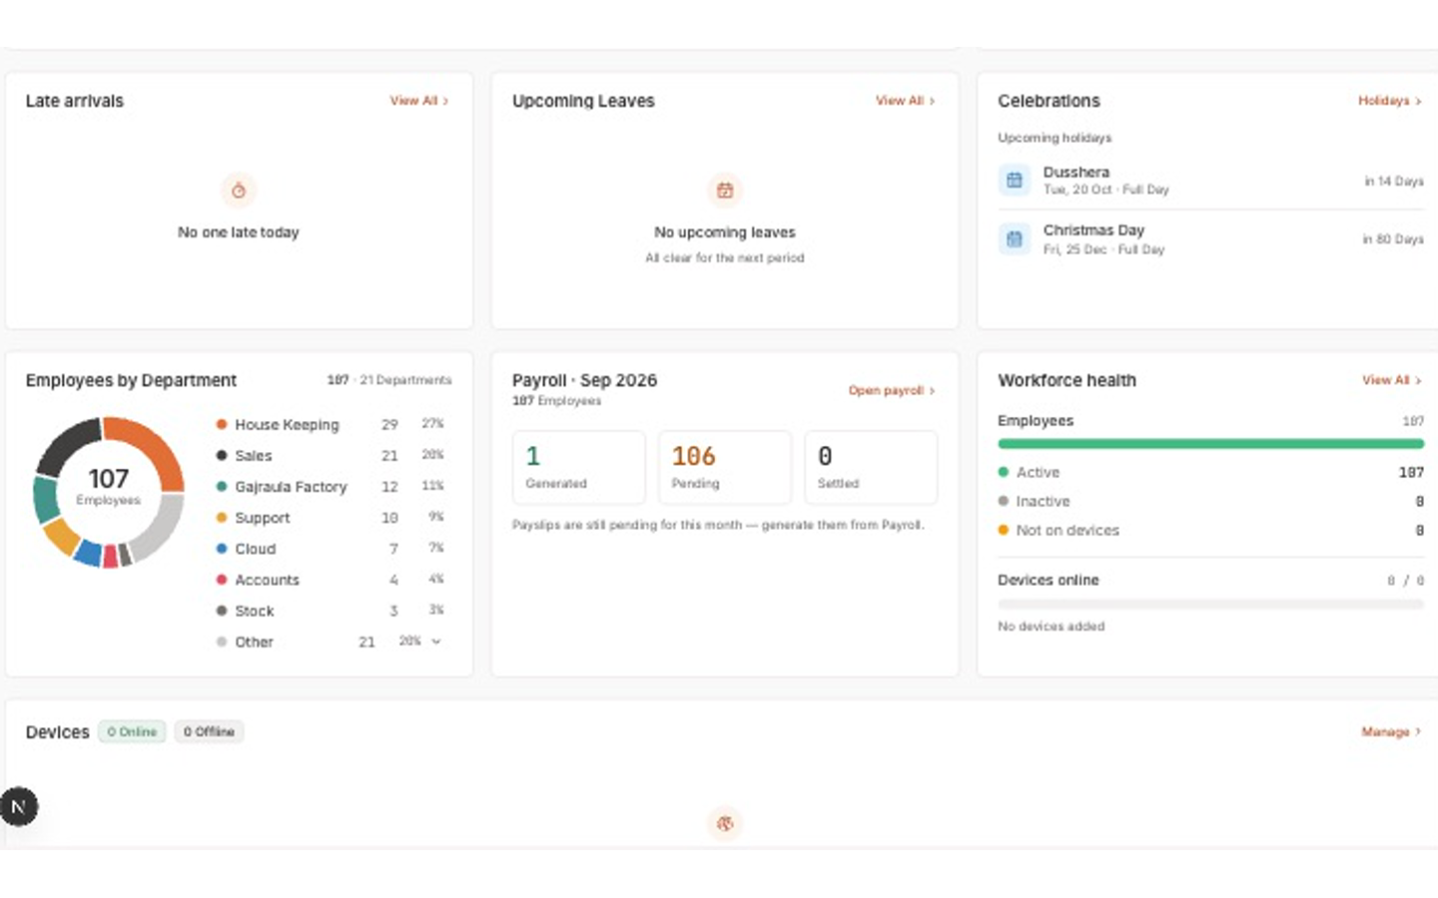
Task: Click the red Accounts legend dot
Action: point(222,579)
